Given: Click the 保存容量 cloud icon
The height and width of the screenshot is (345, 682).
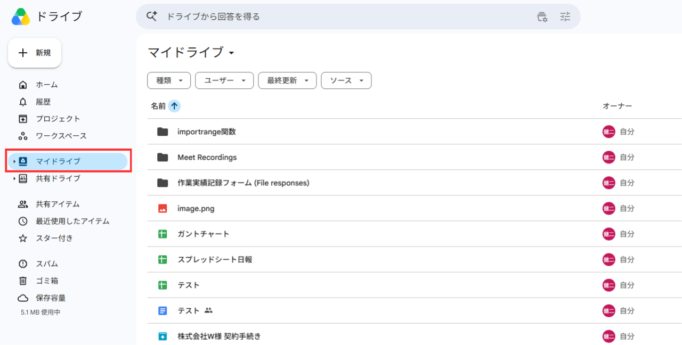Looking at the screenshot, I should 23,298.
